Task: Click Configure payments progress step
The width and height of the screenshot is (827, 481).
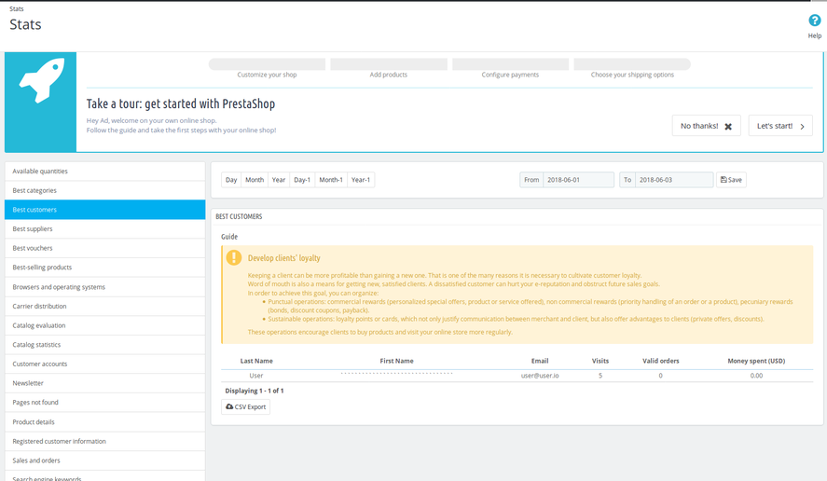Action: [511, 69]
